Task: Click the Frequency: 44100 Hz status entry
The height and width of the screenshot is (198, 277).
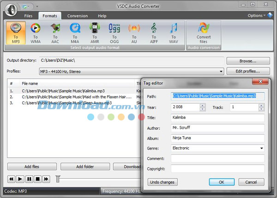Action: coord(121,191)
